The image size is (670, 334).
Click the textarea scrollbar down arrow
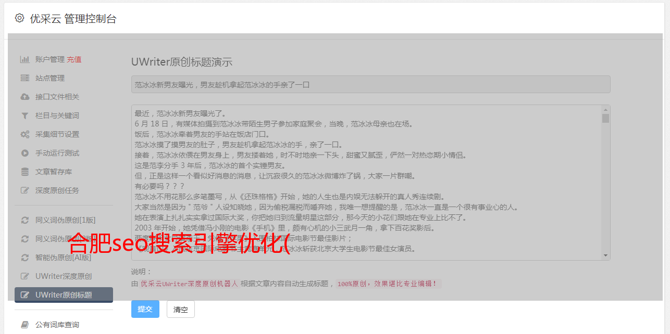coord(605,255)
